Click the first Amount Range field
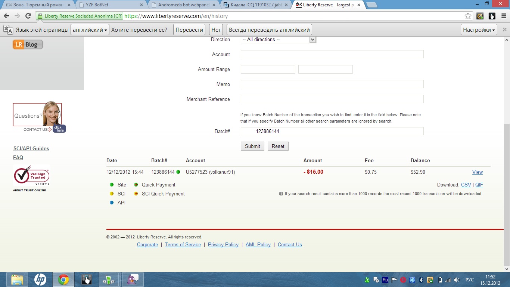510x287 pixels. 268,69
